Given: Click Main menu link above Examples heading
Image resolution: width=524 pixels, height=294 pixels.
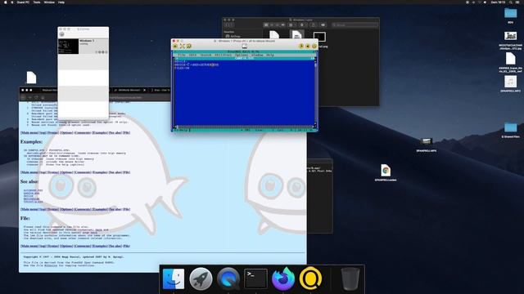Looking at the screenshot, I should (x=29, y=133).
